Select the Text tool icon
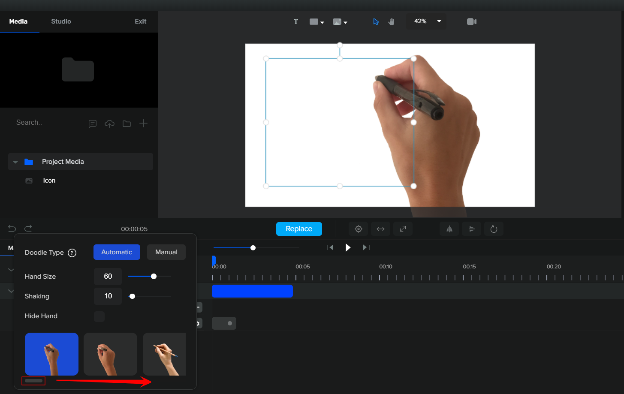This screenshot has width=624, height=394. (295, 22)
